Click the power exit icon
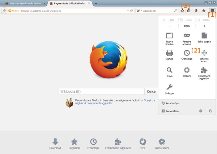217x154 pixels. coord(210,111)
